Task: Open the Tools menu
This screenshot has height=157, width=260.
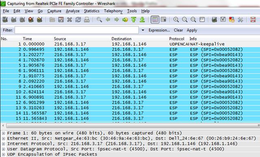Action: 132,11
